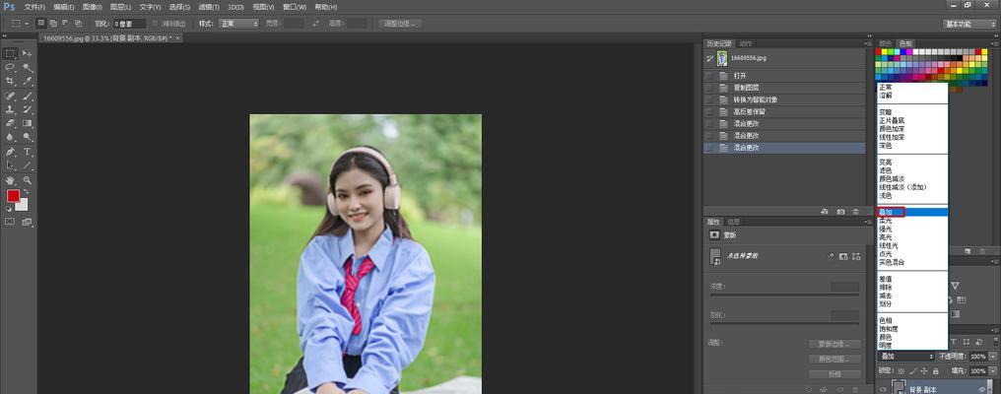The image size is (1001, 394).
Task: Open the 滤镜(T) menu
Action: (x=209, y=7)
